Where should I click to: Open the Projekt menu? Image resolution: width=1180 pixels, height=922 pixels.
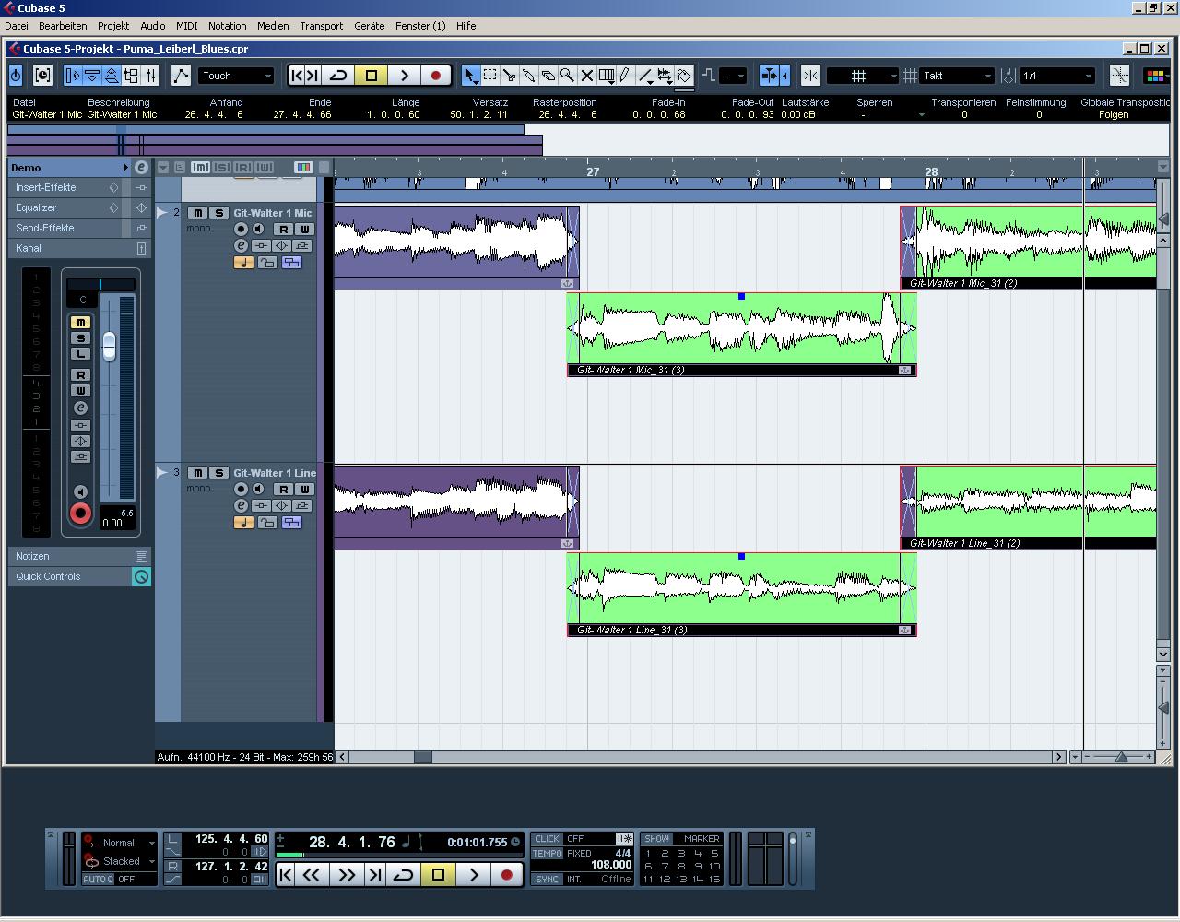(x=113, y=26)
